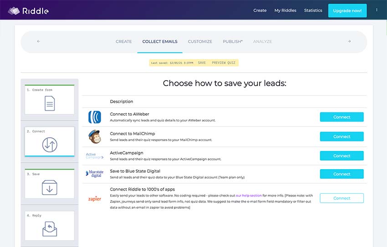Viewport: 387px width, 247px height.
Task: Switch to the PUBLISH tab
Action: 233,42
